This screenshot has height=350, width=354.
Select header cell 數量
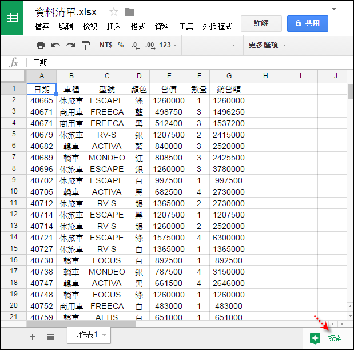coord(198,89)
